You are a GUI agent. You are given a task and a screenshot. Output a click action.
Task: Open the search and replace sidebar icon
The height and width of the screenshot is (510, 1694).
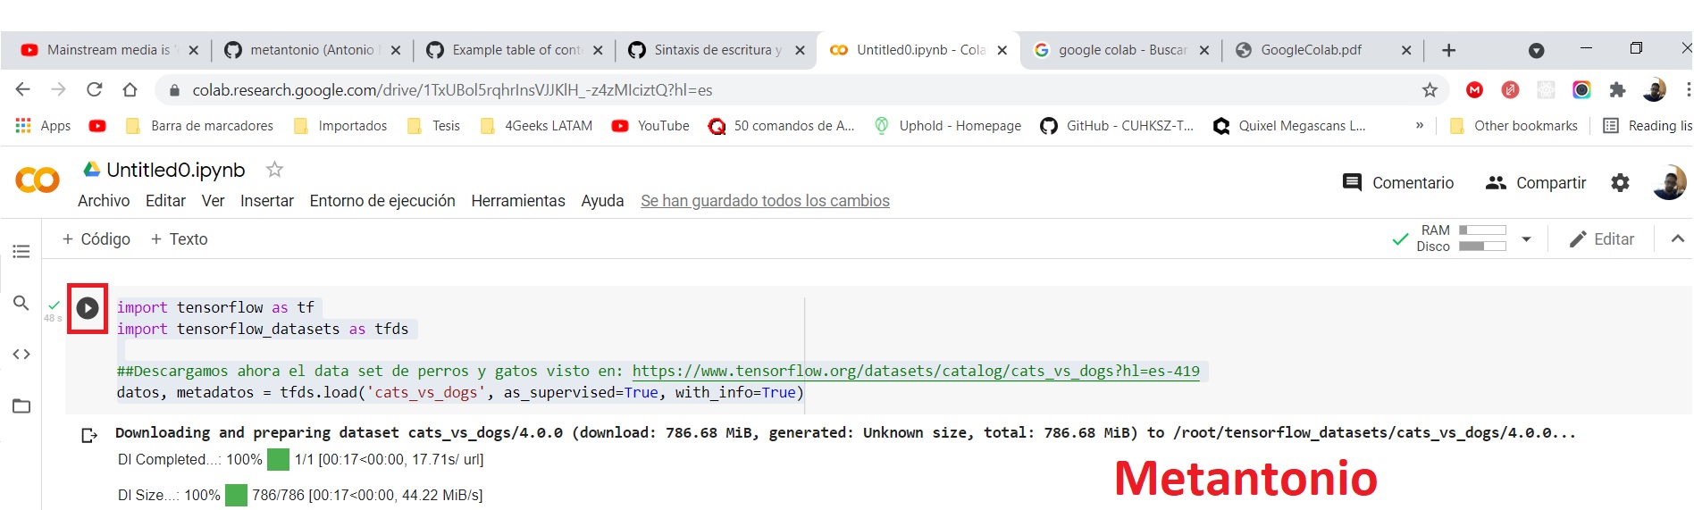tap(21, 304)
